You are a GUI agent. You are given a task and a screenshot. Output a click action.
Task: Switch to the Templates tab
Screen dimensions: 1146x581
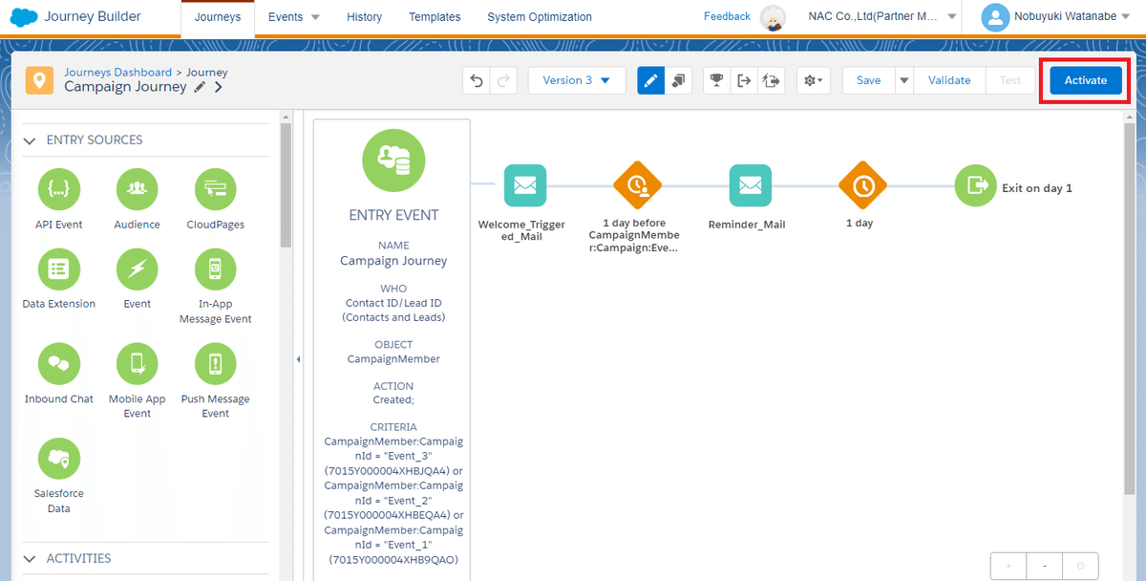click(435, 17)
